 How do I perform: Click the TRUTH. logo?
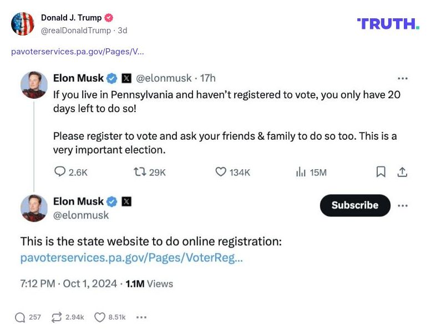pyautogui.click(x=388, y=23)
